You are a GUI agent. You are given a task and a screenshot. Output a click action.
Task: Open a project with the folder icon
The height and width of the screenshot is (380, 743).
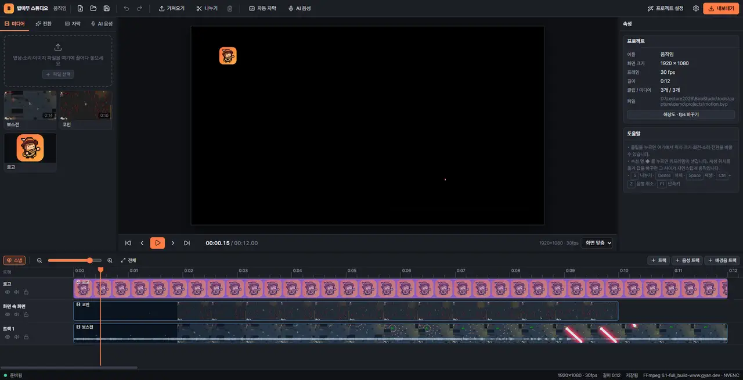click(93, 9)
